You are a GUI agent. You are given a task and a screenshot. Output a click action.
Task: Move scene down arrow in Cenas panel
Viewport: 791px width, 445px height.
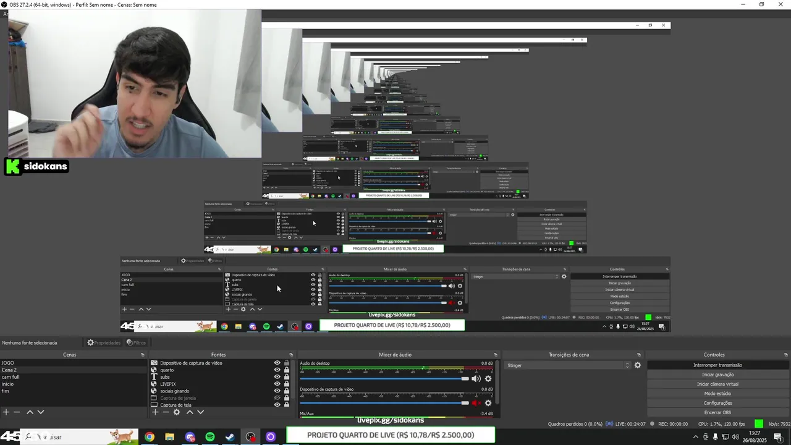click(x=41, y=412)
